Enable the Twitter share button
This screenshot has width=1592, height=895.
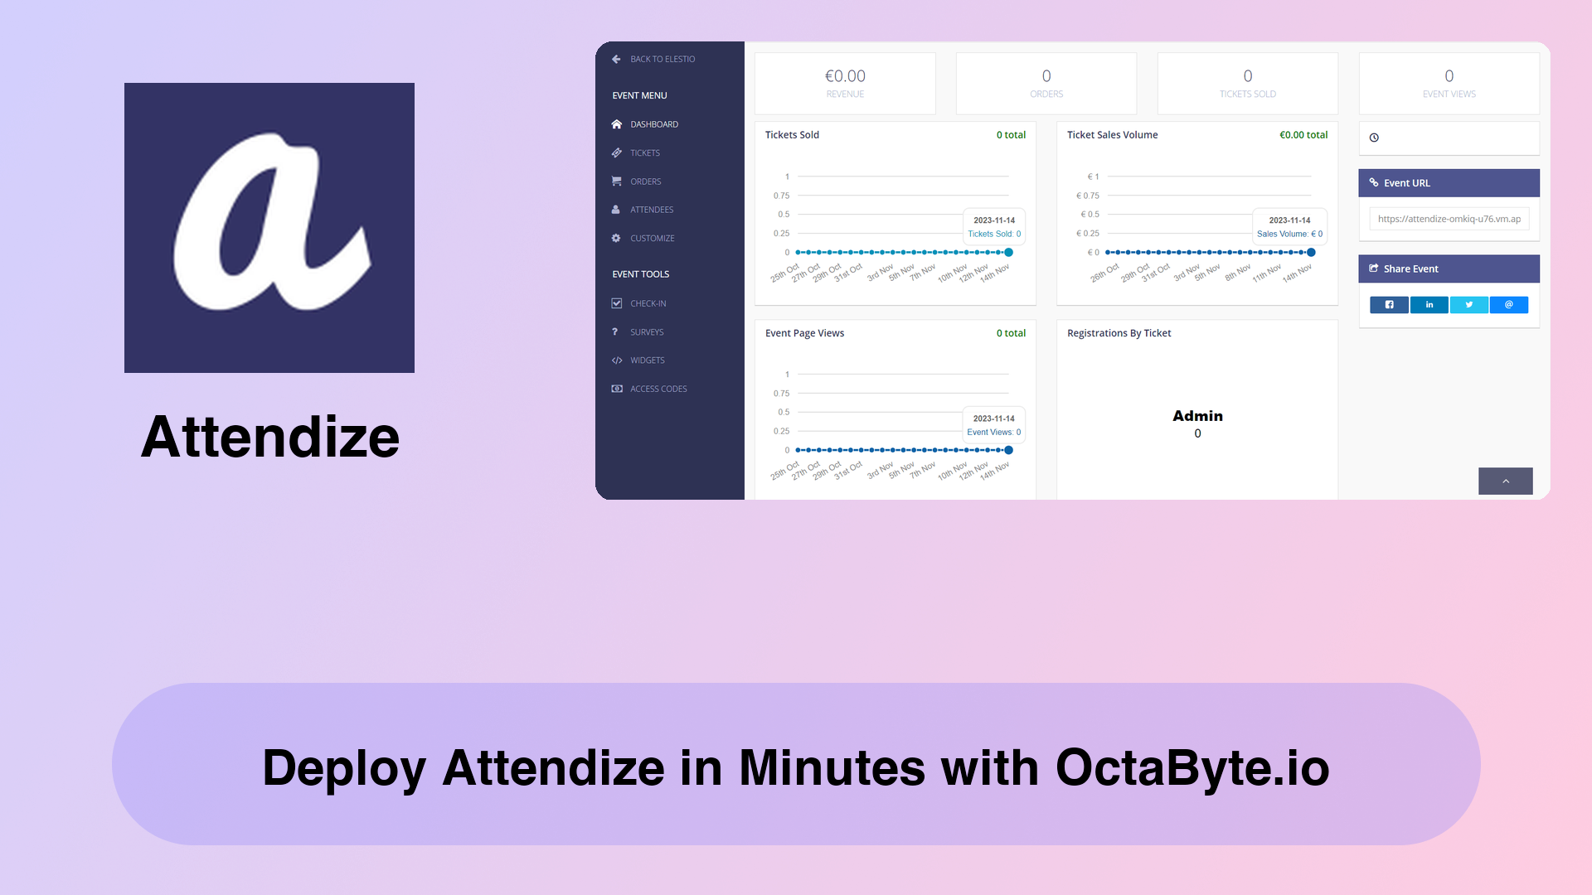click(x=1468, y=304)
